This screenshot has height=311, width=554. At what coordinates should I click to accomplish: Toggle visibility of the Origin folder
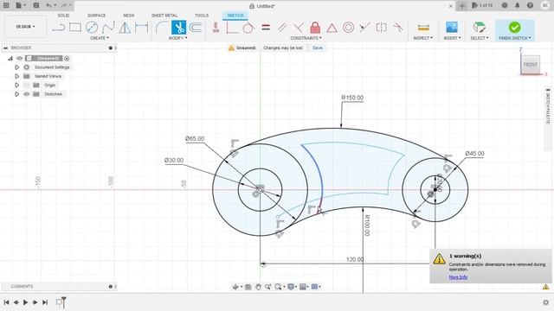tap(27, 85)
